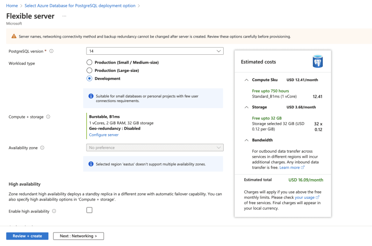Open the Availability zone No preference dropdown
The width and height of the screenshot is (372, 246).
pyautogui.click(x=155, y=148)
